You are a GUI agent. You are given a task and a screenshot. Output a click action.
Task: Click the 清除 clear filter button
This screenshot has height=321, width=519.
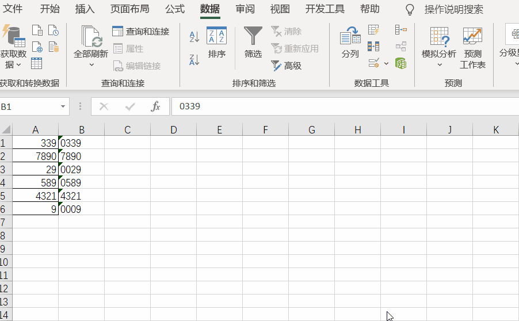click(287, 32)
